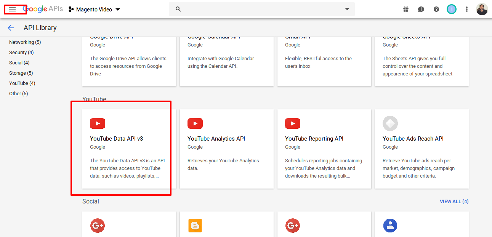
Task: Open the feedback speech bubble icon
Action: 421,9
